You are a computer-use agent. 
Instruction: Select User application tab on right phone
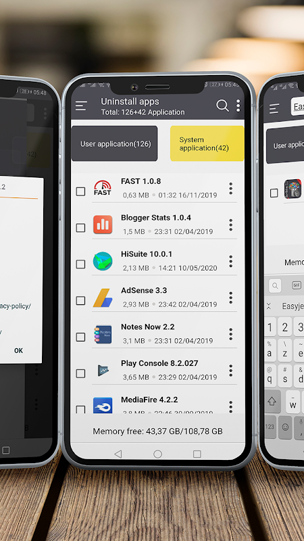[x=285, y=145]
